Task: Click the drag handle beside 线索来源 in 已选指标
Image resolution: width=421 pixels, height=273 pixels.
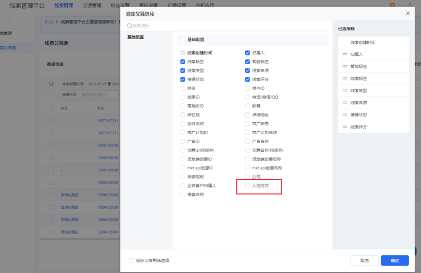Action: 345,103
